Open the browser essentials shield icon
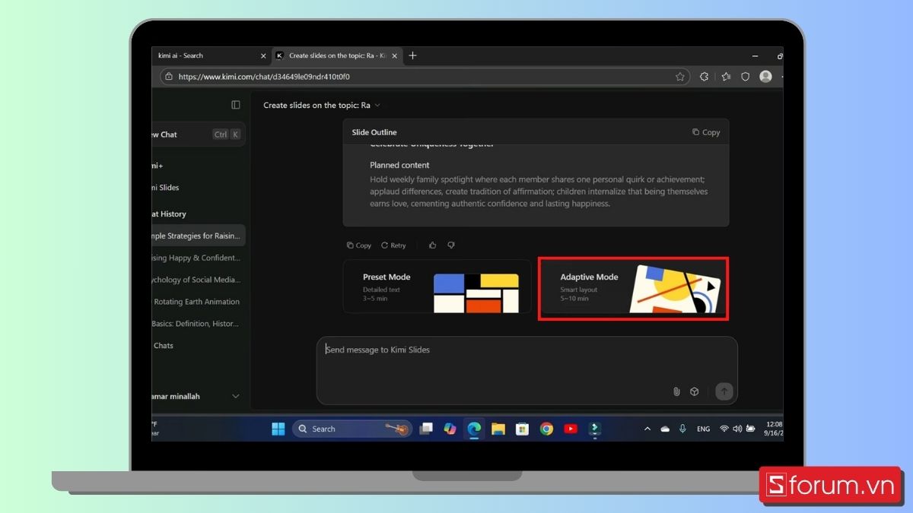The width and height of the screenshot is (913, 513). click(x=746, y=77)
